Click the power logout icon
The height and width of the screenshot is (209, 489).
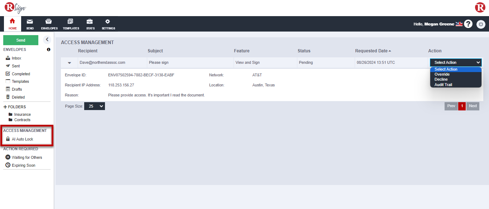481,24
